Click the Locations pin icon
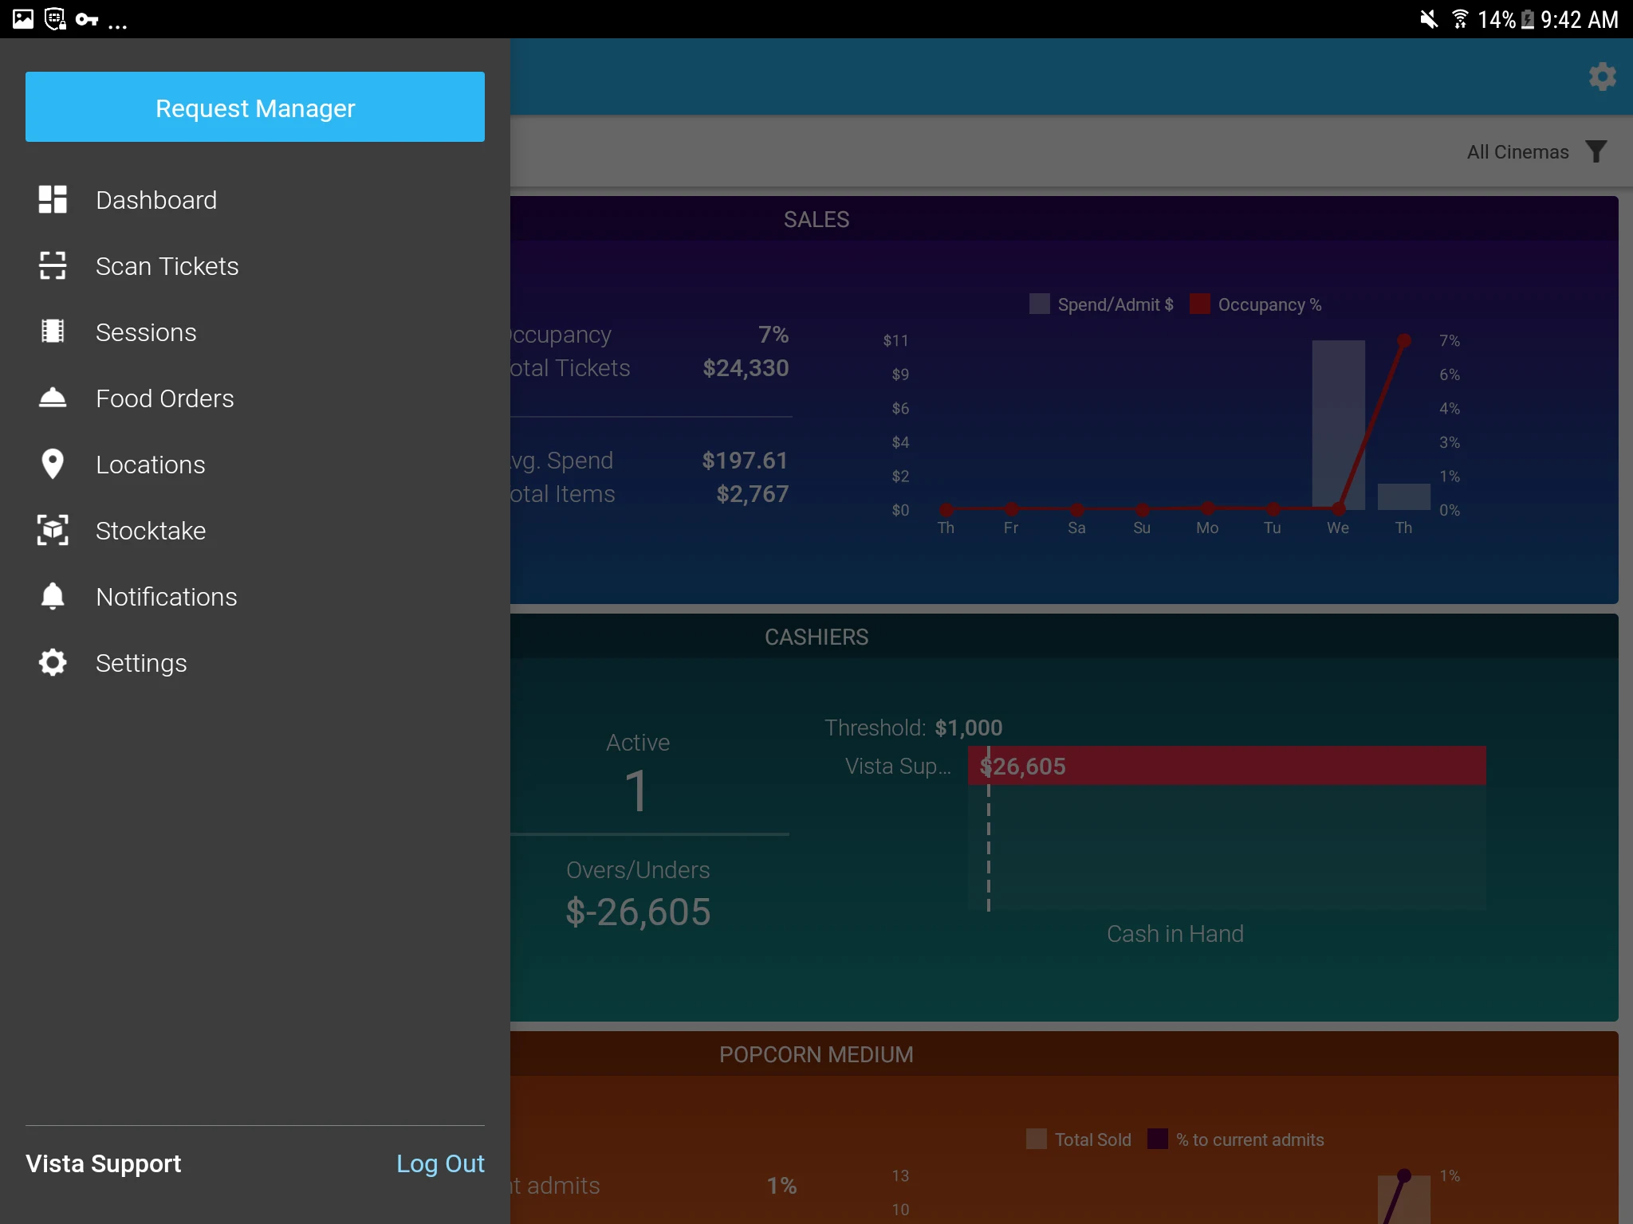Image resolution: width=1633 pixels, height=1224 pixels. (x=53, y=464)
